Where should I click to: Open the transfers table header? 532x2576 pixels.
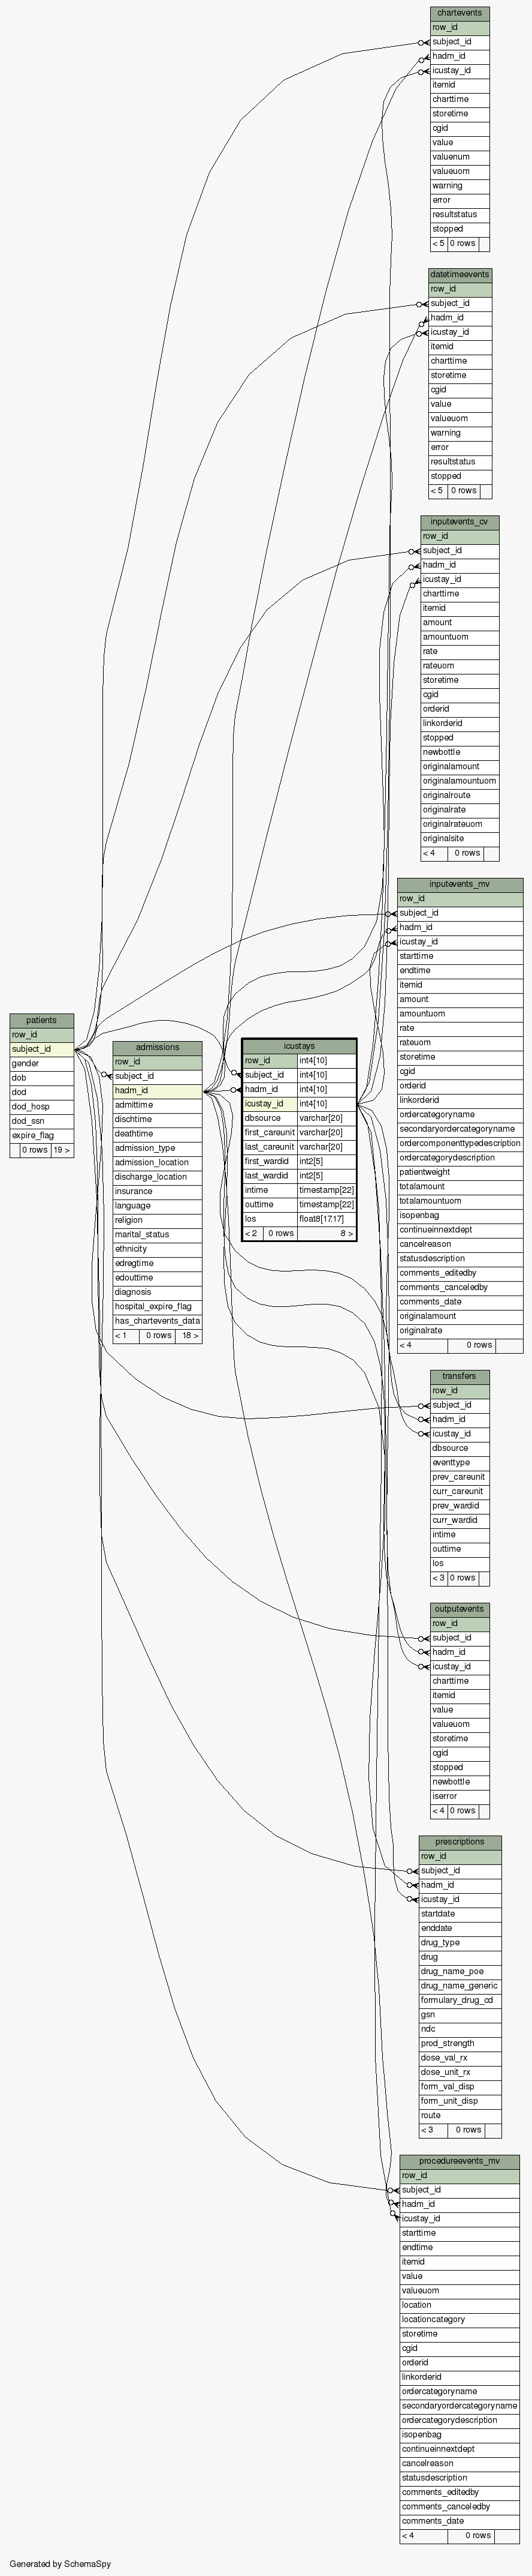pyautogui.click(x=459, y=1376)
